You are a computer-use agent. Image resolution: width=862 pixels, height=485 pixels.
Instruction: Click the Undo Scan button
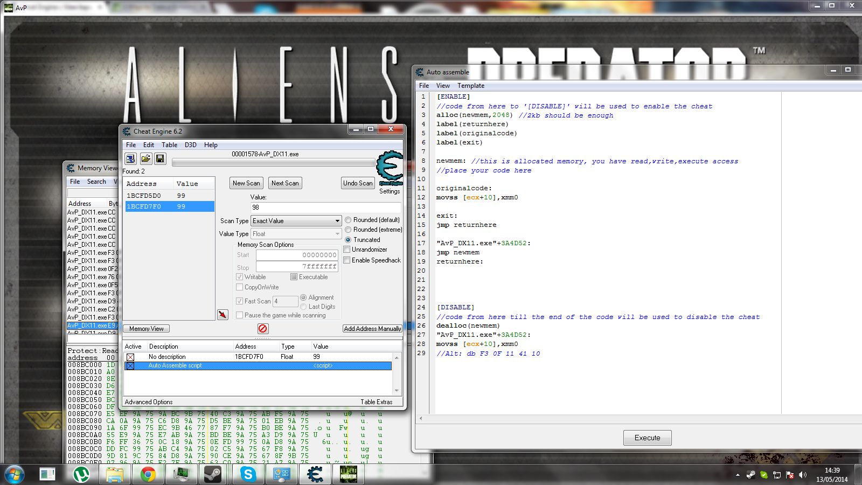[358, 183]
